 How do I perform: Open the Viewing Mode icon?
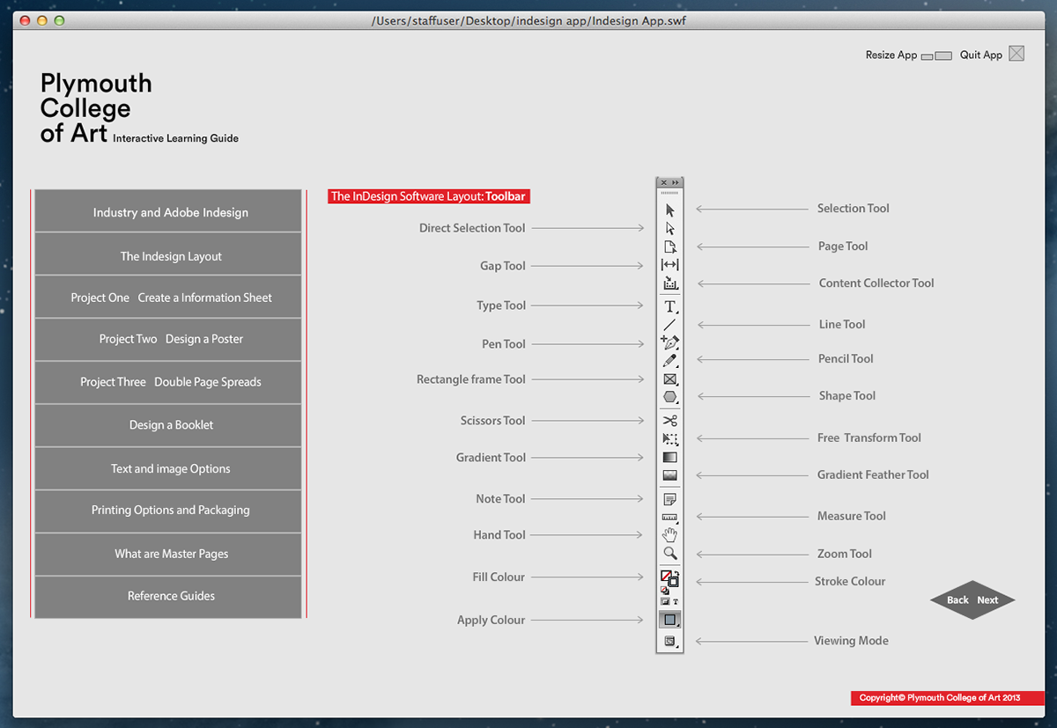pyautogui.click(x=670, y=642)
